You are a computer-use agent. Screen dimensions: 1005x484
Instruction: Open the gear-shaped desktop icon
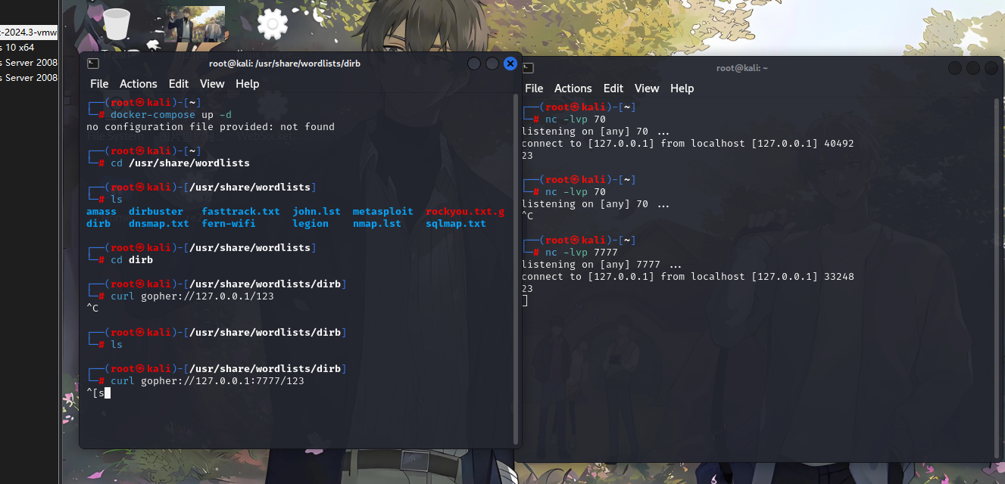(273, 24)
